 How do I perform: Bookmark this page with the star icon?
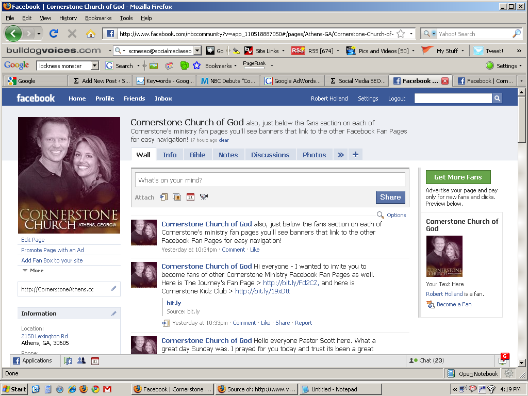click(401, 34)
